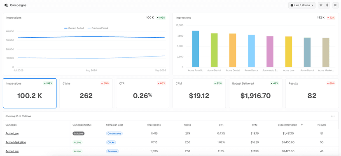The image size is (341, 156).
Task: Click the beige Acme Marketing bar
Action: coord(326,52)
